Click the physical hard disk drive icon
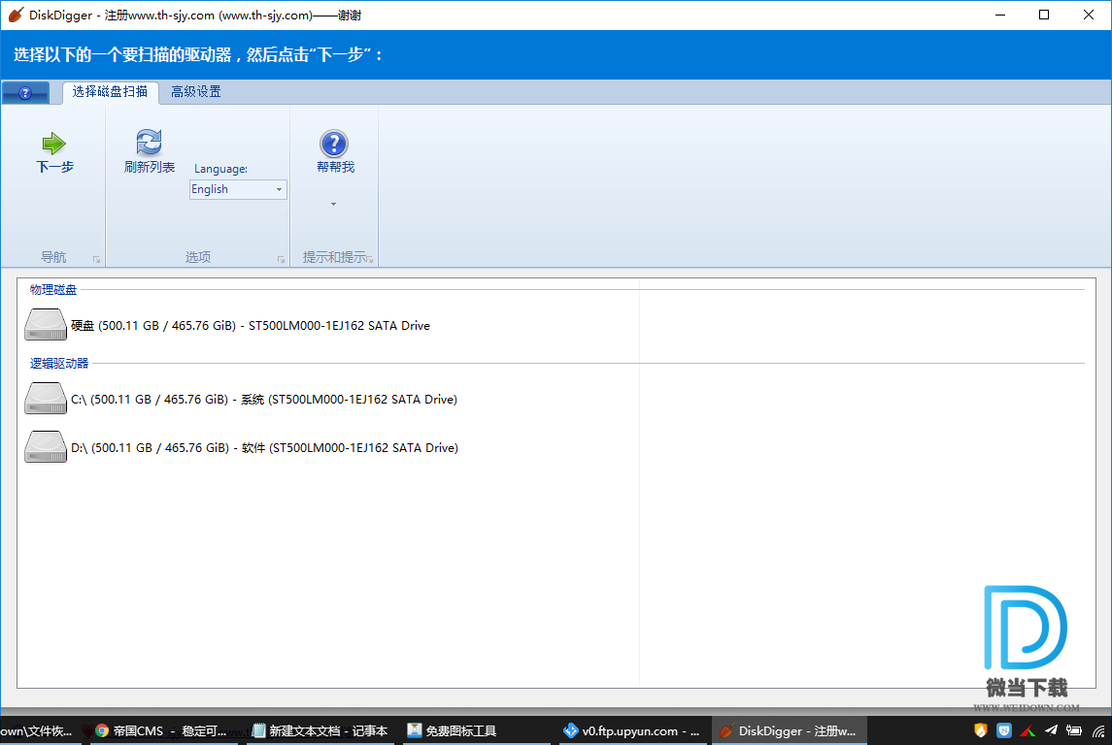This screenshot has width=1112, height=745. (46, 324)
